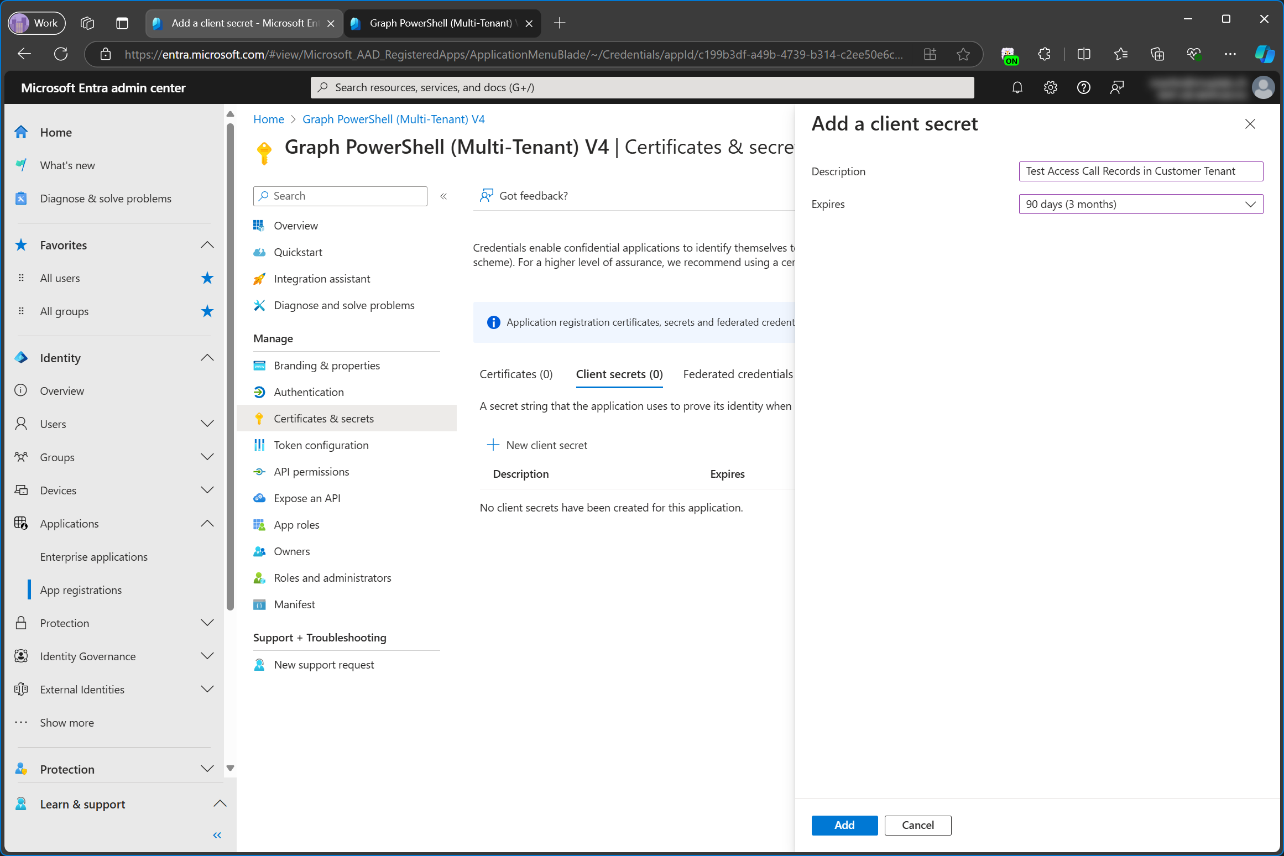Viewport: 1284px width, 856px height.
Task: Collapse the Identity section
Action: (207, 358)
